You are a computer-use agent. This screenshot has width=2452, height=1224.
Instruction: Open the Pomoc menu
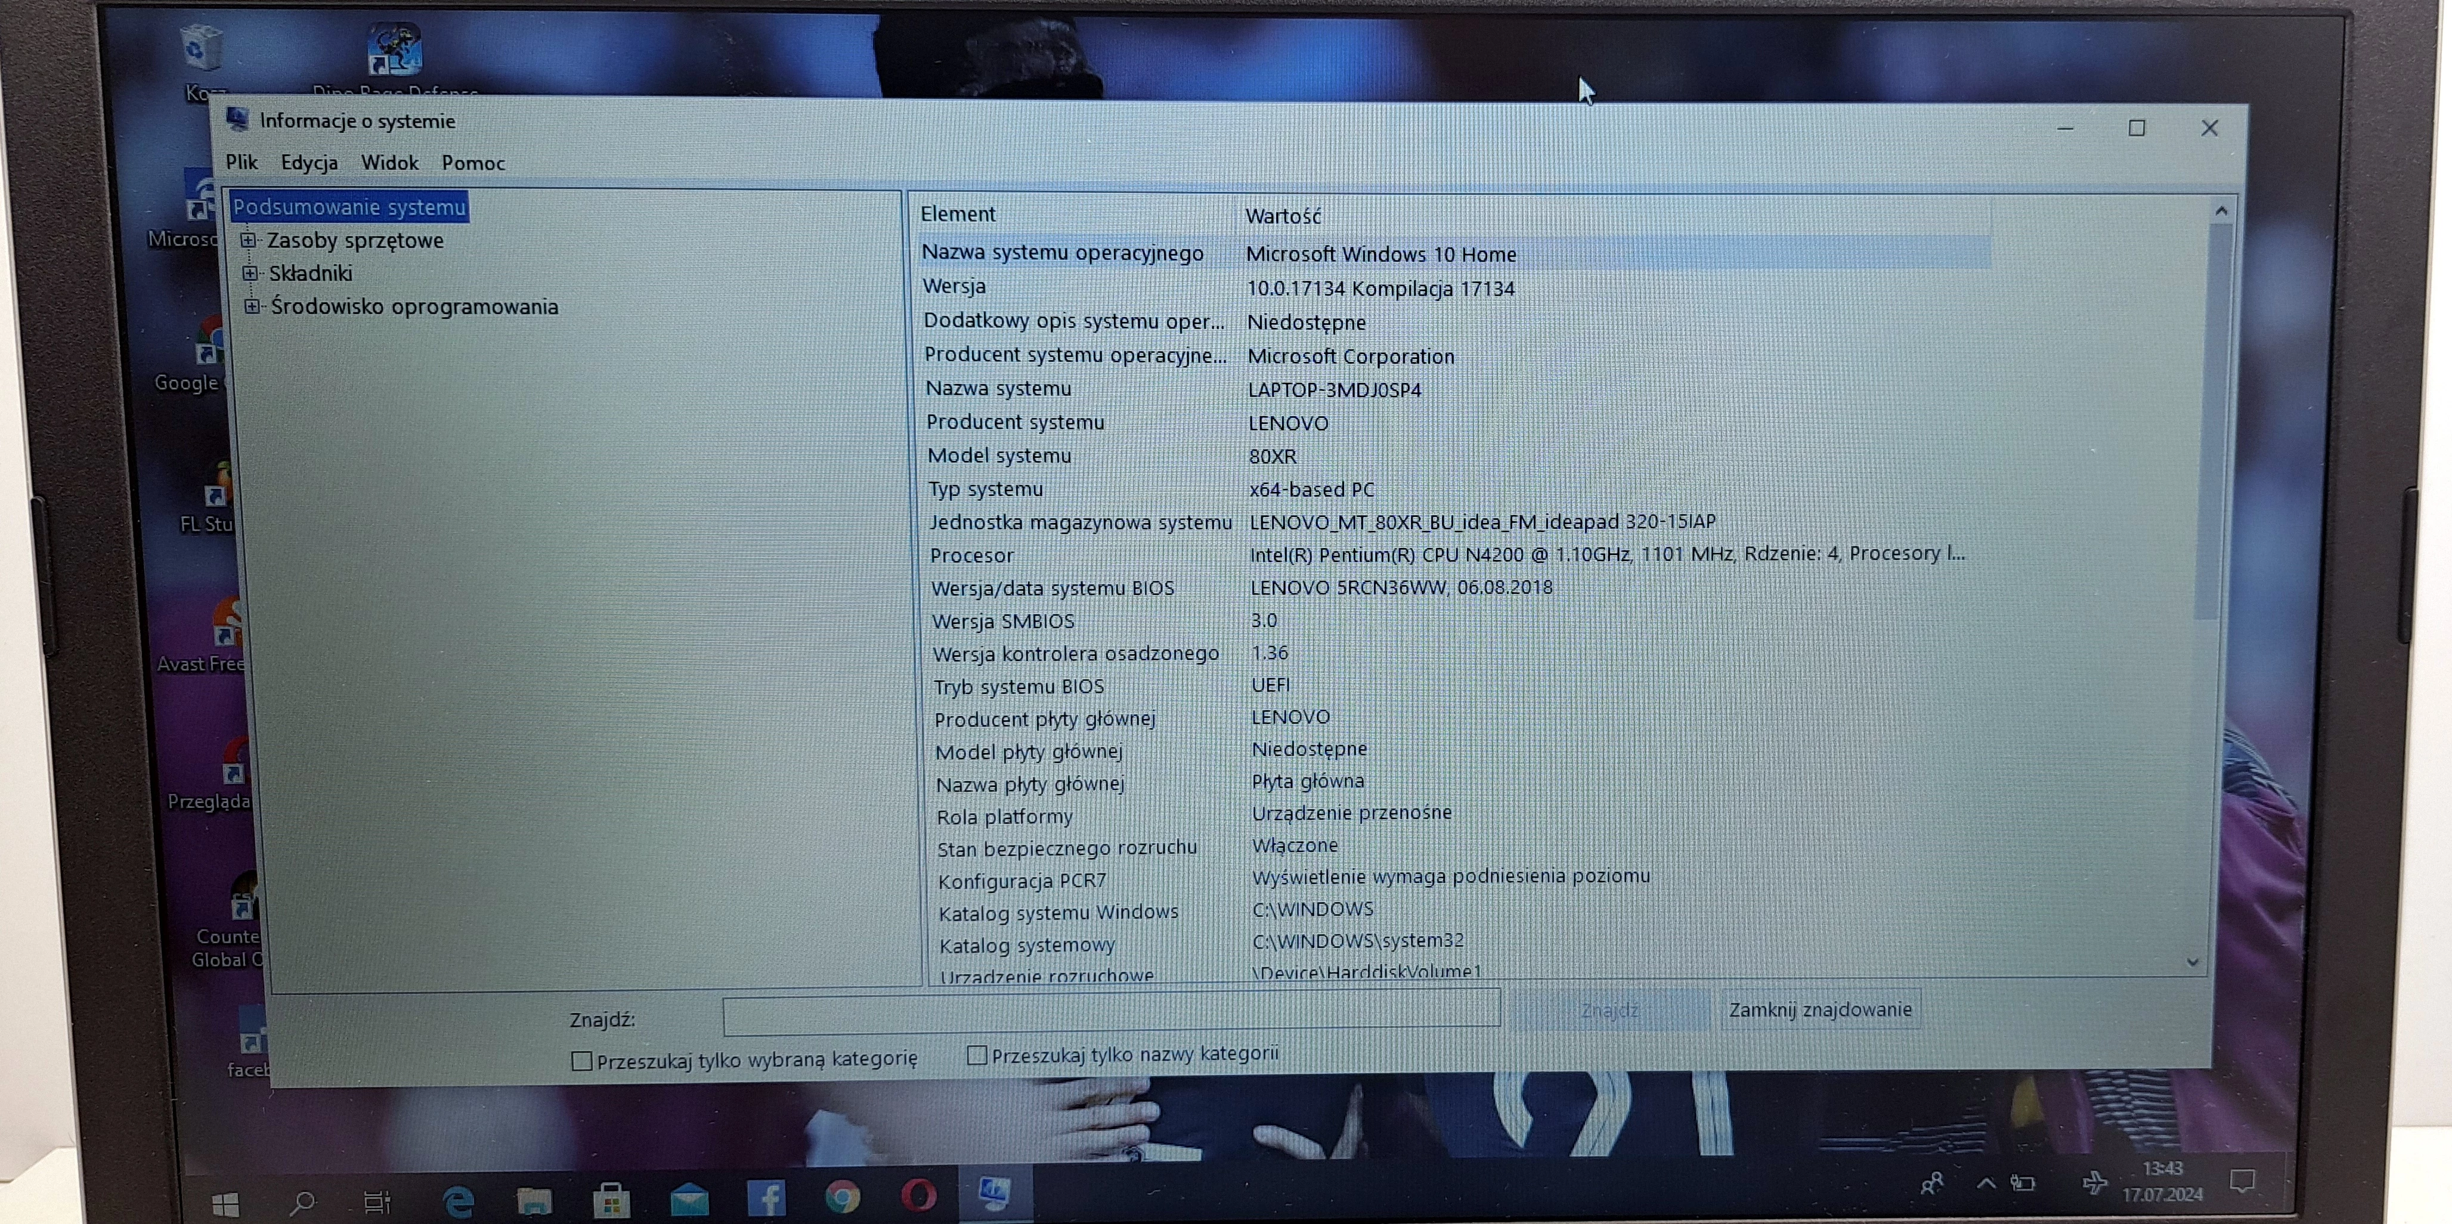coord(473,163)
